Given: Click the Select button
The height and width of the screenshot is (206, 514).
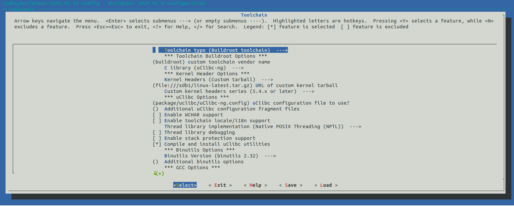Looking at the screenshot, I should point(185,185).
